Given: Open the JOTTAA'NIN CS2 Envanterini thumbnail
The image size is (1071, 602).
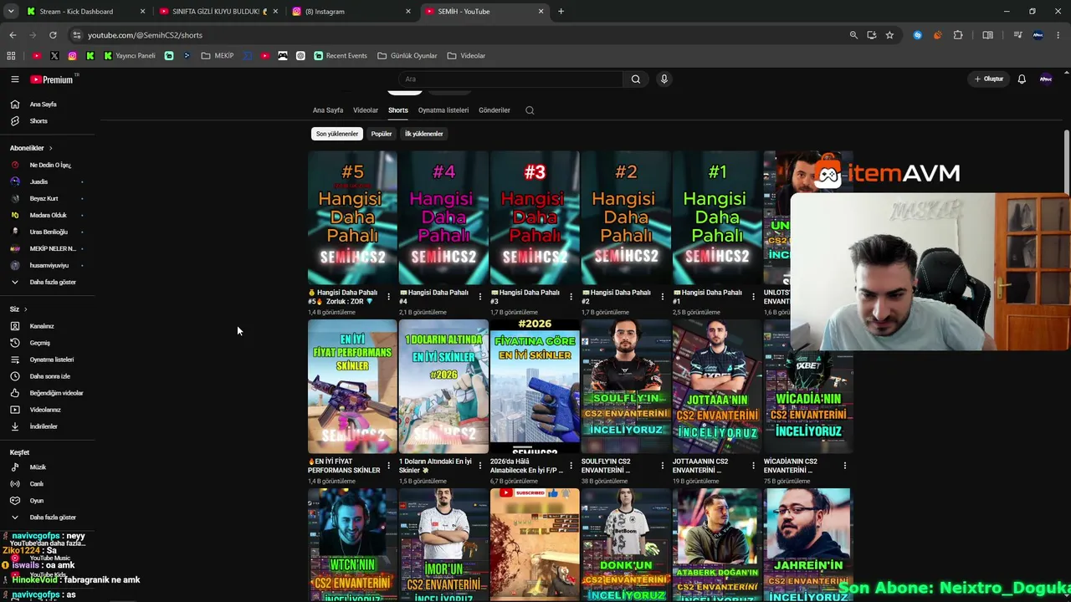Looking at the screenshot, I should click(x=717, y=387).
